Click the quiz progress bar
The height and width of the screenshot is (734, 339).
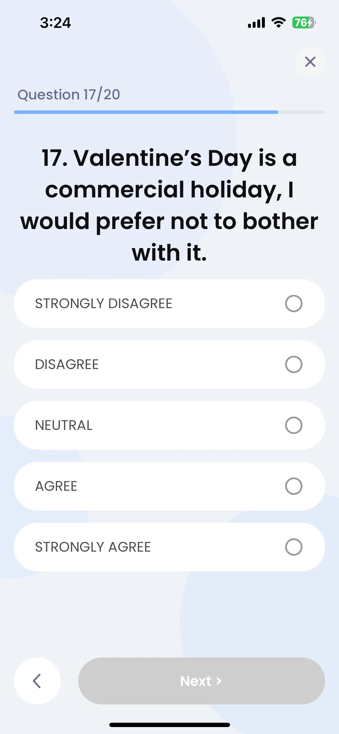pos(170,112)
